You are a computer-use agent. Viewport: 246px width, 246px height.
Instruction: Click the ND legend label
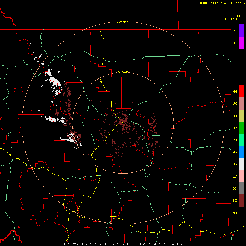tap(235, 213)
